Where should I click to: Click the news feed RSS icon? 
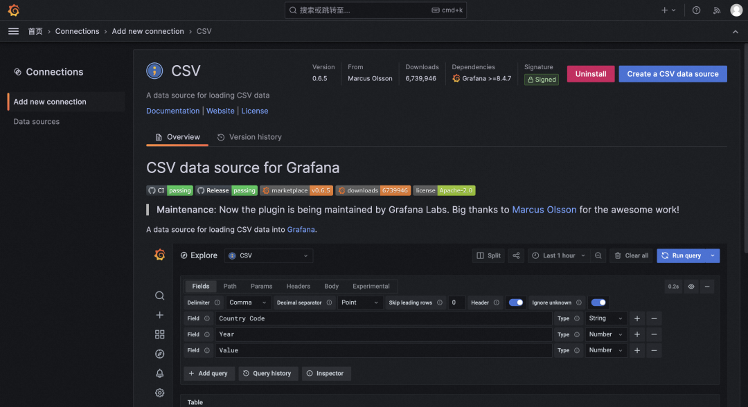(717, 10)
